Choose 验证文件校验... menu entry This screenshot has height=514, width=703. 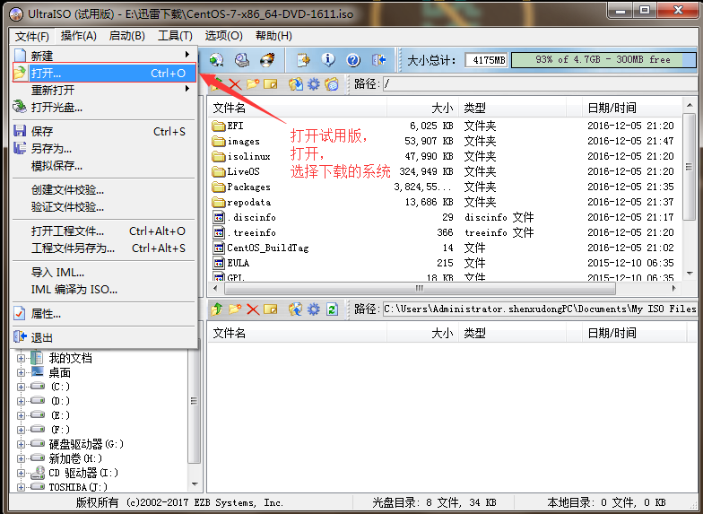pyautogui.click(x=104, y=207)
